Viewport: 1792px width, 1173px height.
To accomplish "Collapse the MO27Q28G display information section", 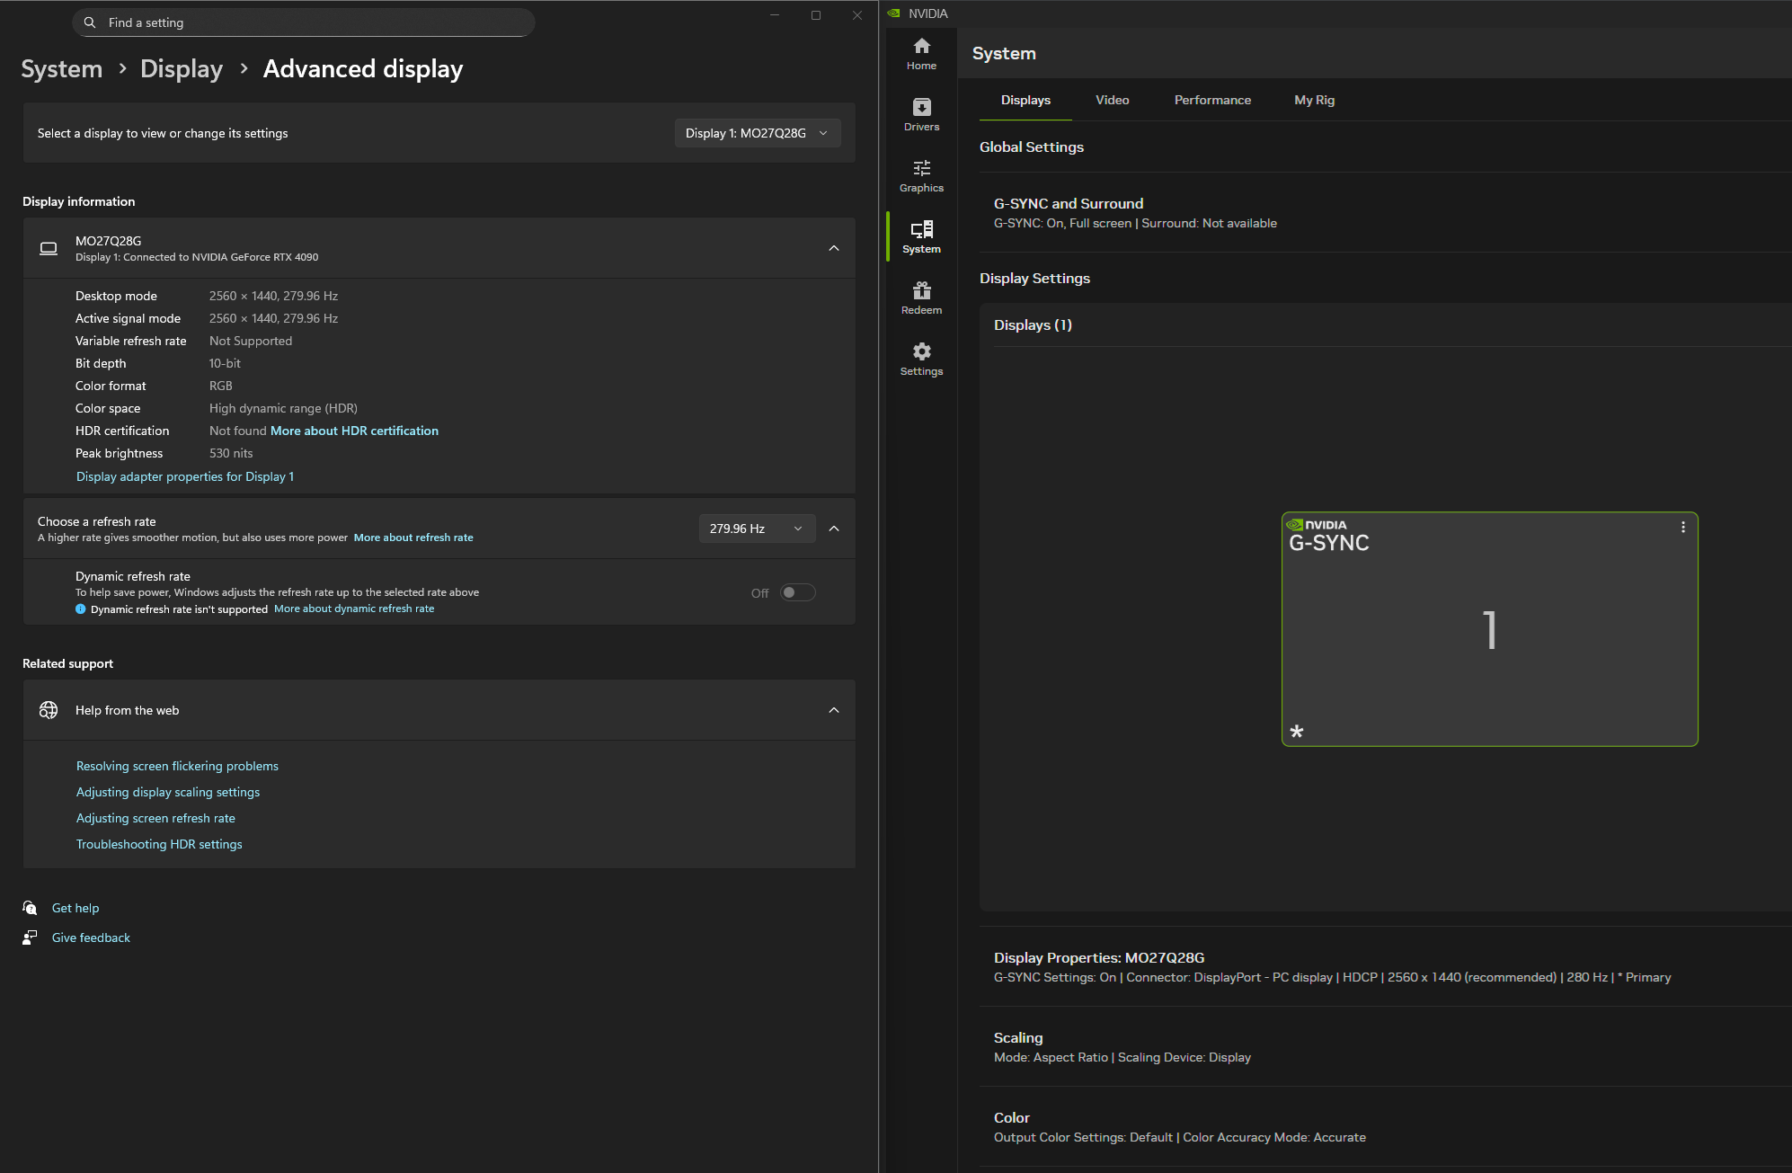I will point(834,248).
